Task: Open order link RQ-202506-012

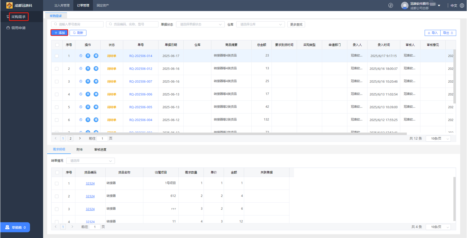Action: [x=141, y=69]
